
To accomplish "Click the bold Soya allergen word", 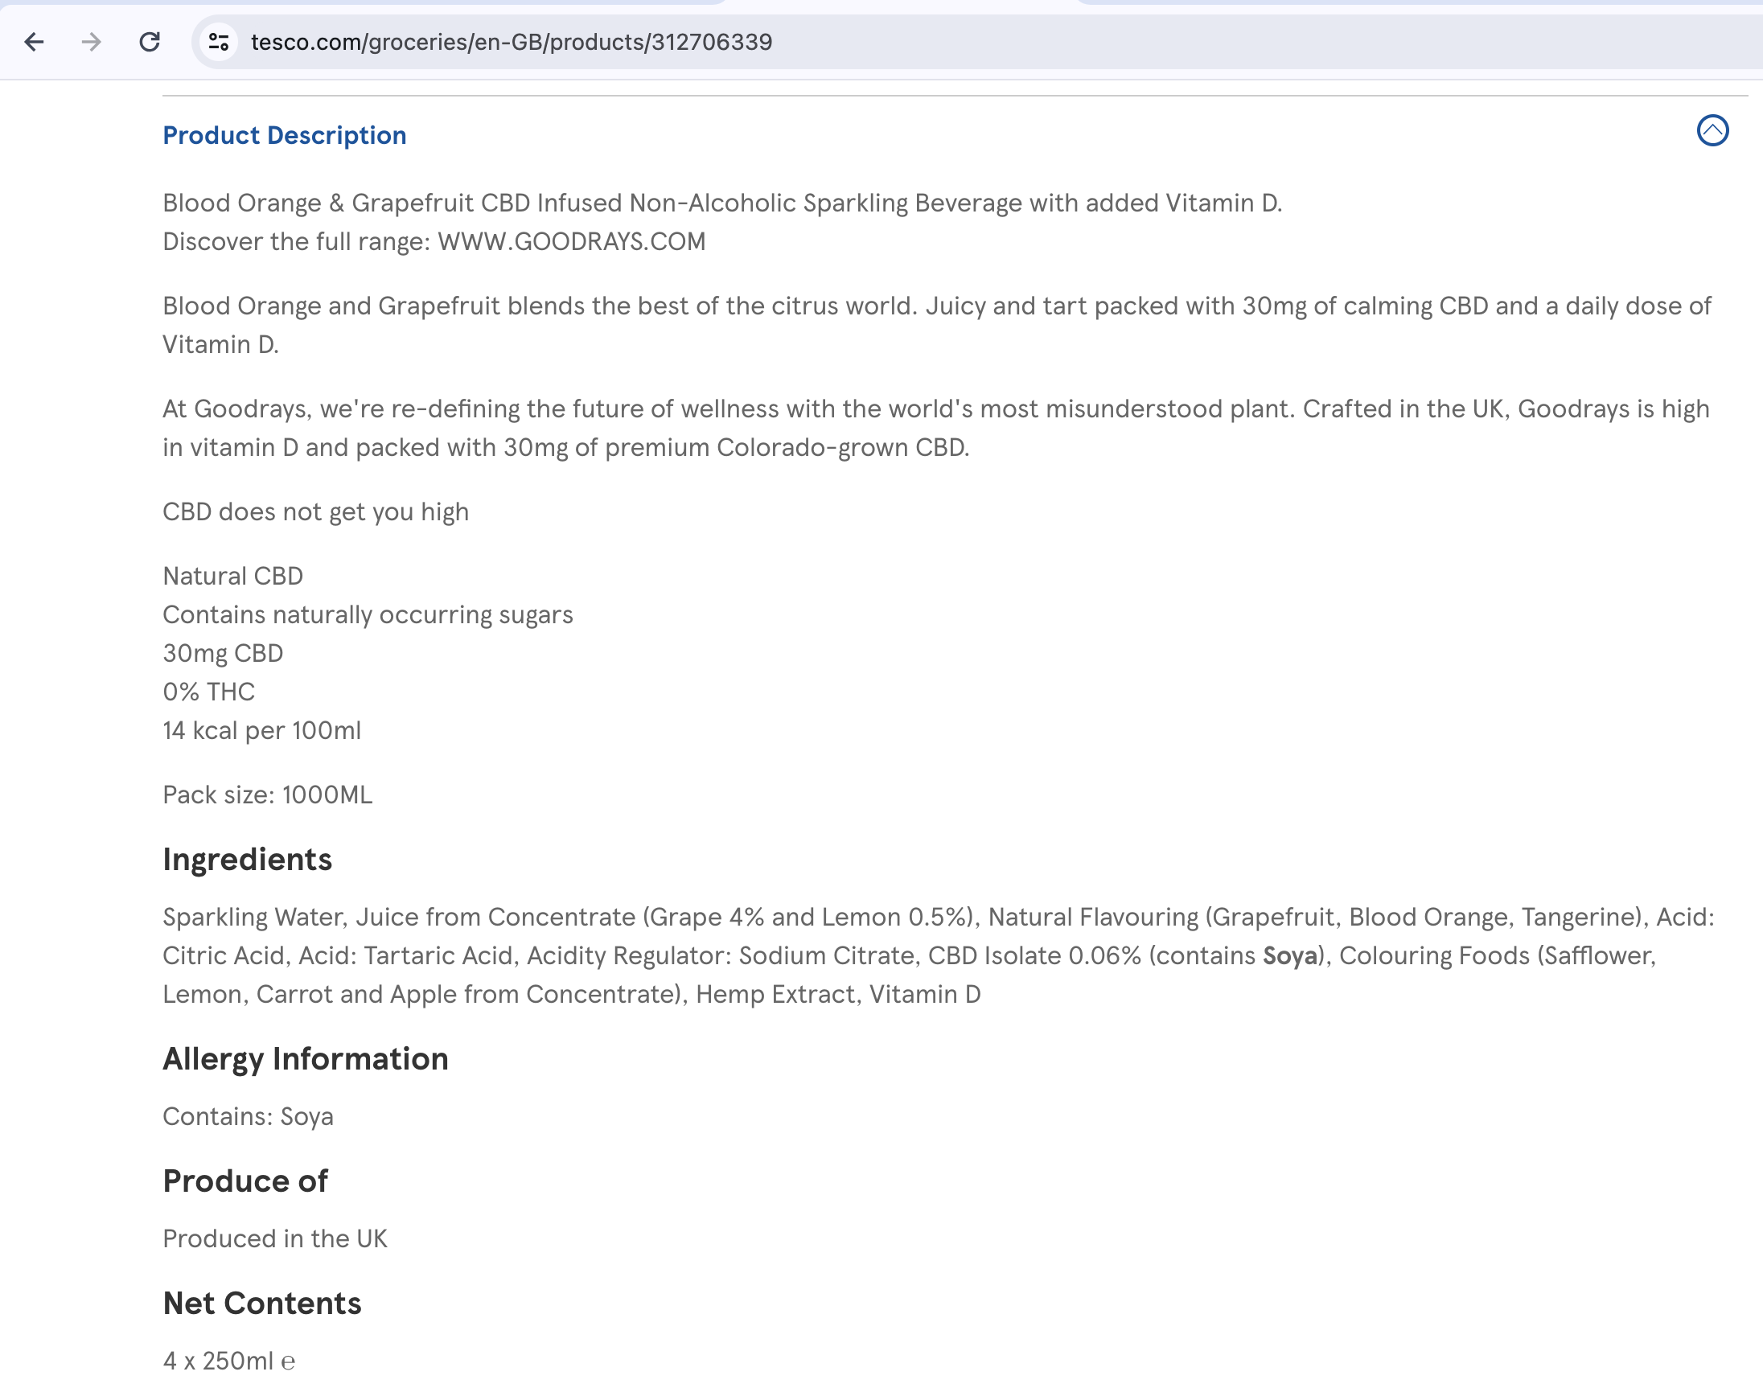I will [1289, 955].
